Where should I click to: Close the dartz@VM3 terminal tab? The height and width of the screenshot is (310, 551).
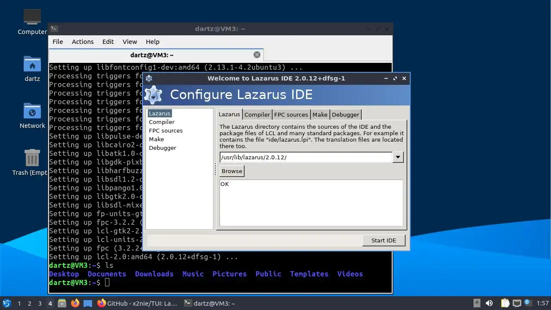point(257,55)
